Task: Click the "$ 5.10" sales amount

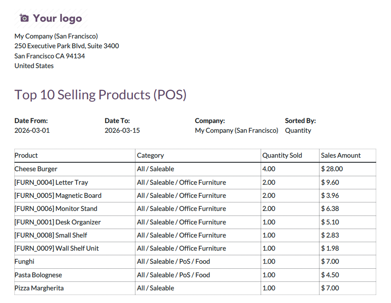Action: [x=330, y=222]
